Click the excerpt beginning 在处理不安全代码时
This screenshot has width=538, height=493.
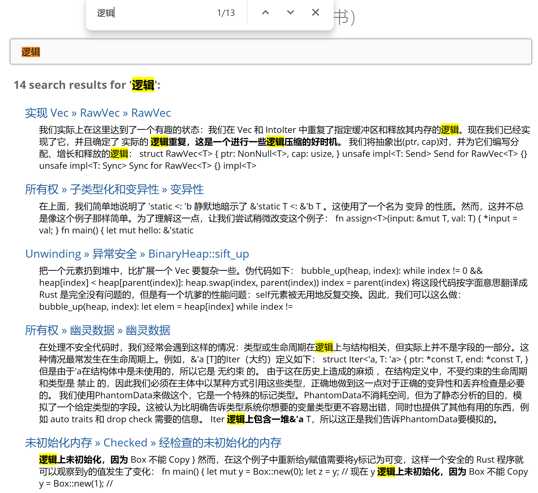click(284, 383)
